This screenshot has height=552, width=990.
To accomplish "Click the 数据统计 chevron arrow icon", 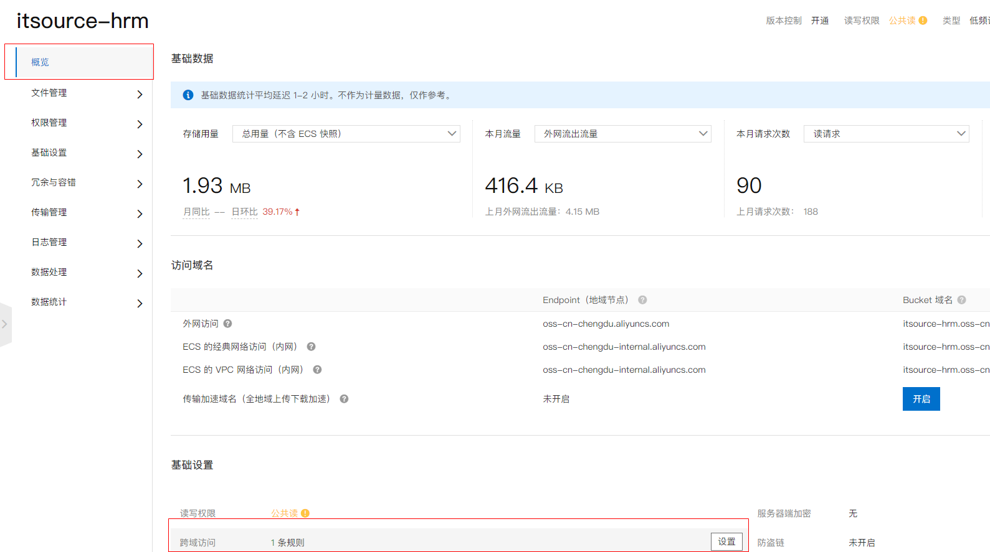I will [140, 303].
